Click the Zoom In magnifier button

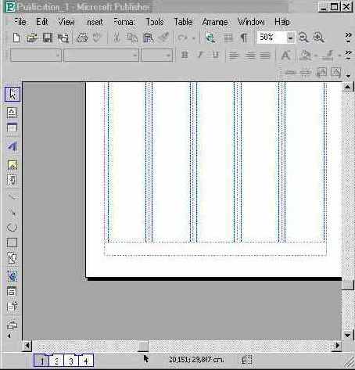pyautogui.click(x=318, y=38)
